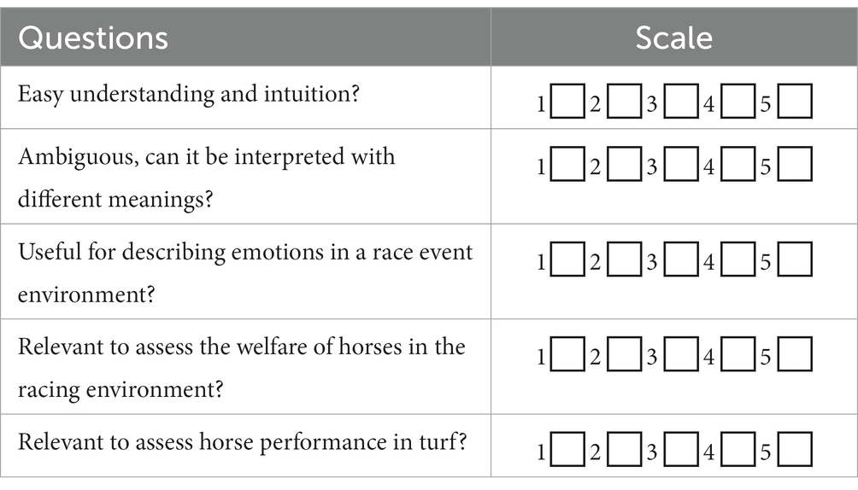The width and height of the screenshot is (858, 490).
Task: Check box 5 for Easy understanding and intuition
Action: tap(795, 102)
